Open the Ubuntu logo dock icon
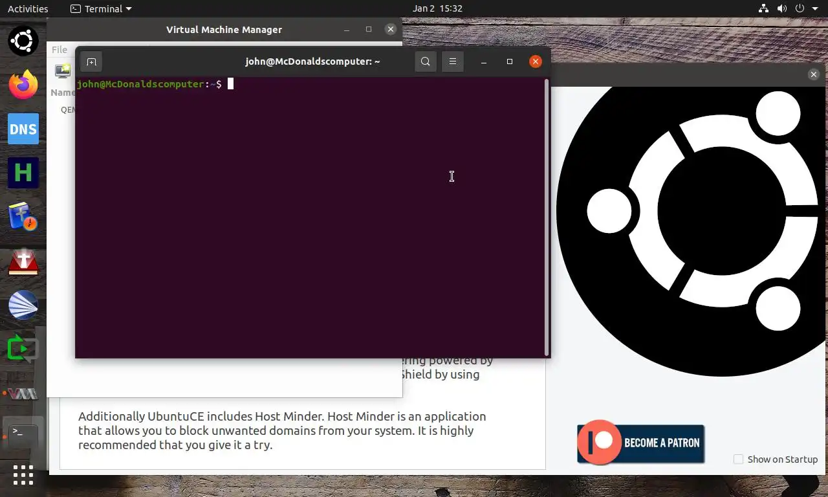This screenshot has height=497, width=828. coord(23,41)
